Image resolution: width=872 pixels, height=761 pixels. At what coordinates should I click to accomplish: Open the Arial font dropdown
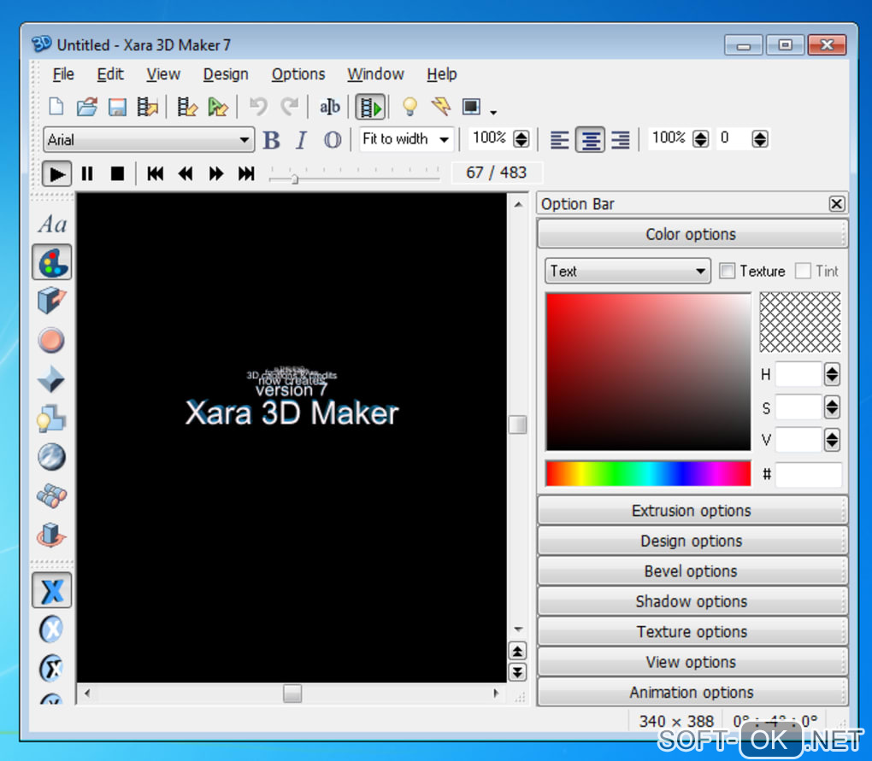point(149,139)
